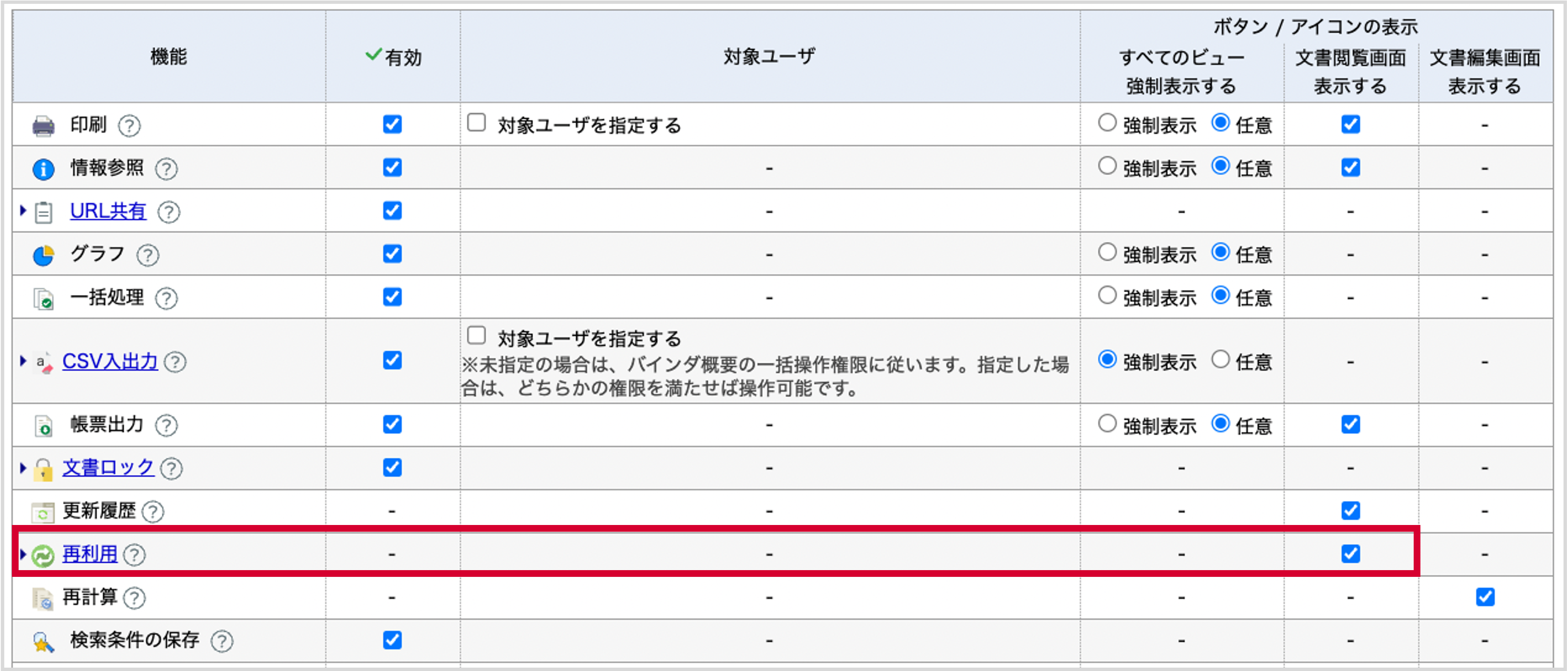Click the printer icon beside 印刷
Screen dimensions: 1567x671
[43, 125]
